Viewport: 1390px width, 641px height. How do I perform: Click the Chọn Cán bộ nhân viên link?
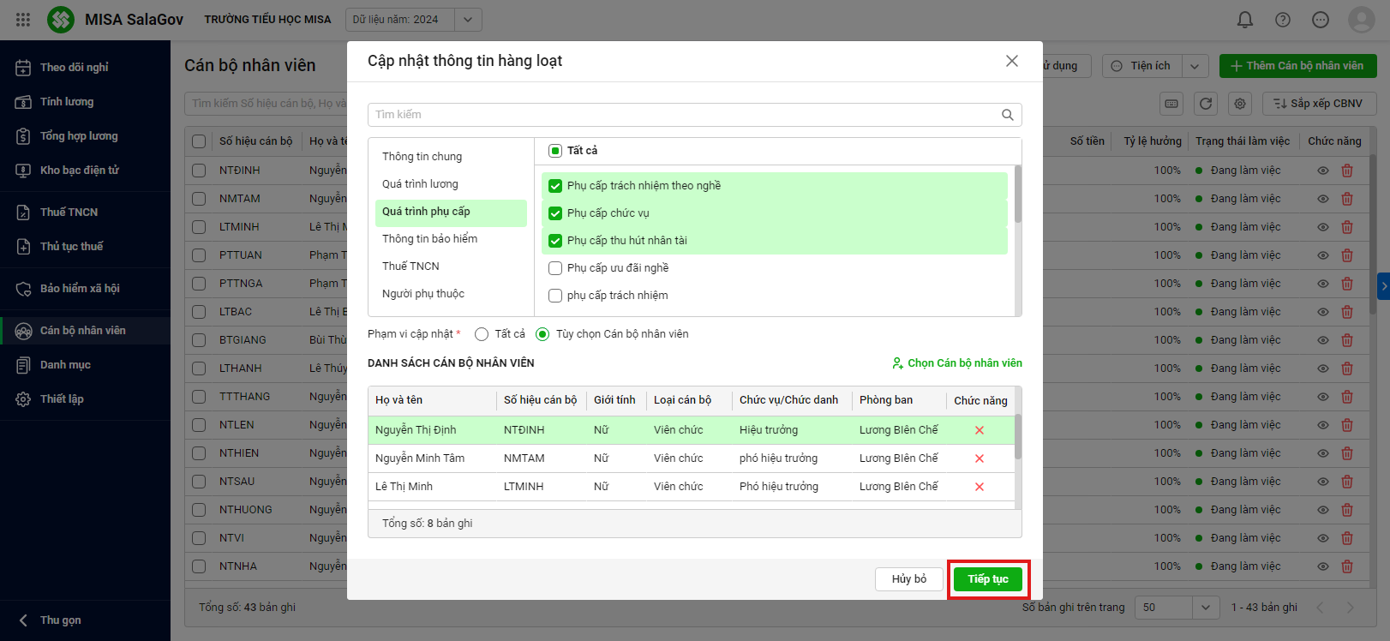(956, 363)
